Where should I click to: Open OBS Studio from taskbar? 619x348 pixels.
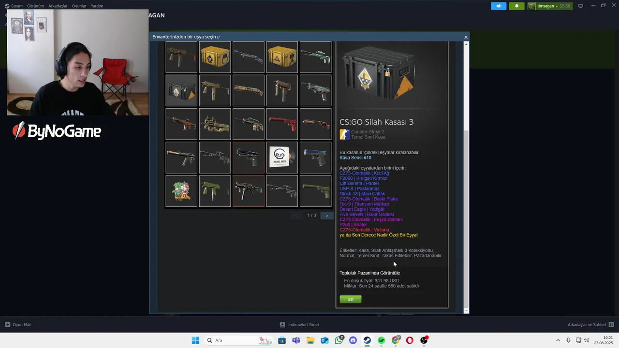click(x=424, y=340)
